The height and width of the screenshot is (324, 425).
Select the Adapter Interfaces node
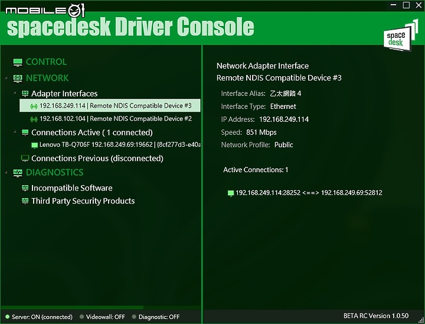point(64,93)
